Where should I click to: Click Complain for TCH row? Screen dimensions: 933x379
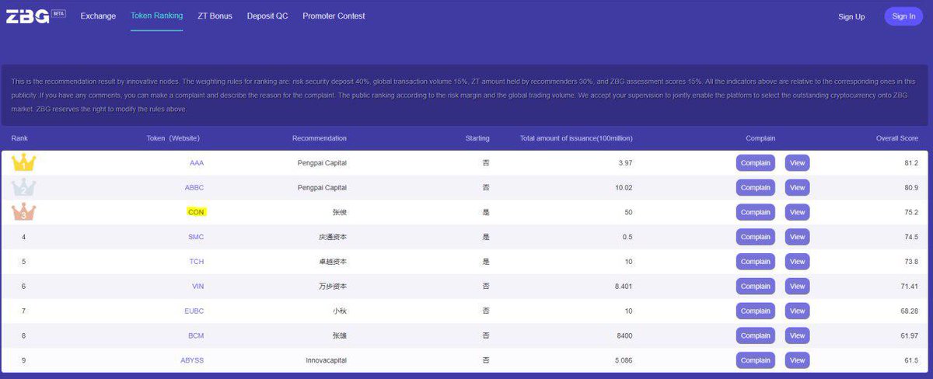(756, 262)
